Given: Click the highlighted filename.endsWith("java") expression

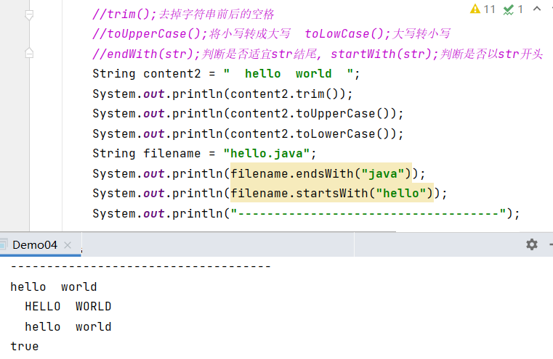Looking at the screenshot, I should (x=320, y=174).
